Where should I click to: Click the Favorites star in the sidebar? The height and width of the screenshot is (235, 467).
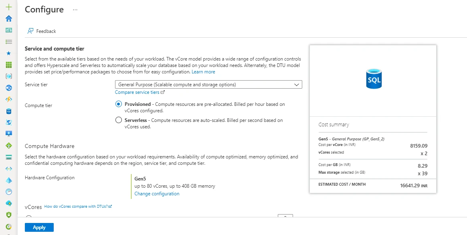pos(8,53)
